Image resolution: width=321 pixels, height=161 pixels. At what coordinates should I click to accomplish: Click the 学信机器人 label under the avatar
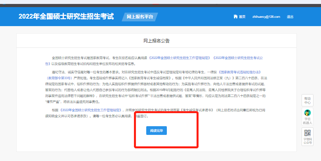tap(307, 121)
